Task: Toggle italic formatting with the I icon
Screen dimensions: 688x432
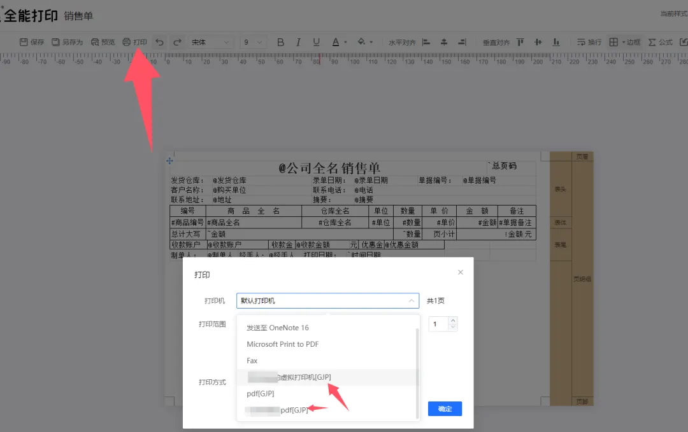Action: click(x=298, y=42)
